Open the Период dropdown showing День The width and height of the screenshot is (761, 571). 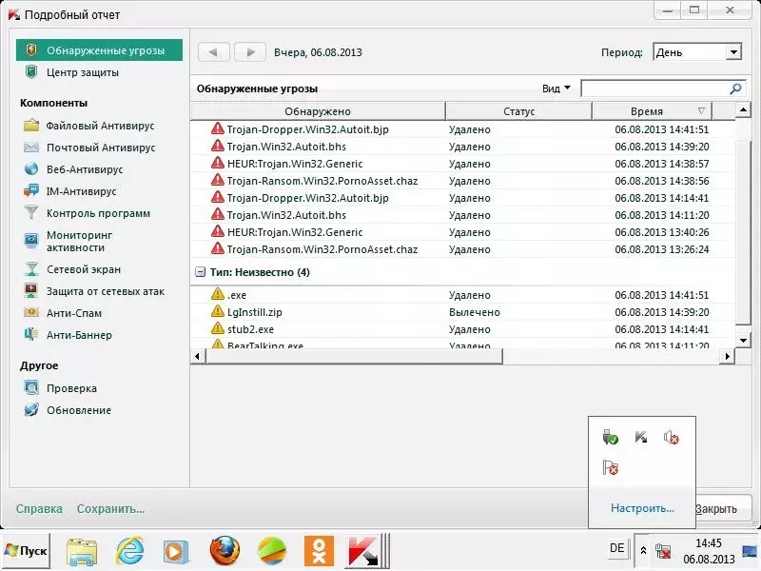[x=697, y=52]
